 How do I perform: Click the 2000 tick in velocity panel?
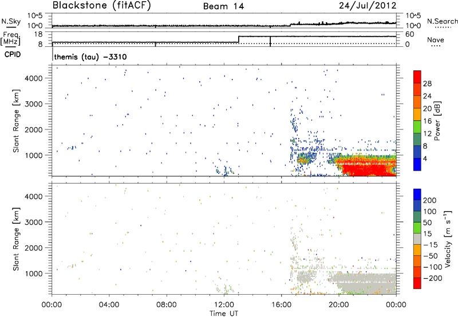tap(34, 248)
